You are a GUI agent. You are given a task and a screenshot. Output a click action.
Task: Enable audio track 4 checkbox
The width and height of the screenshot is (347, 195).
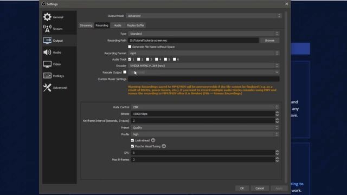(x=157, y=59)
